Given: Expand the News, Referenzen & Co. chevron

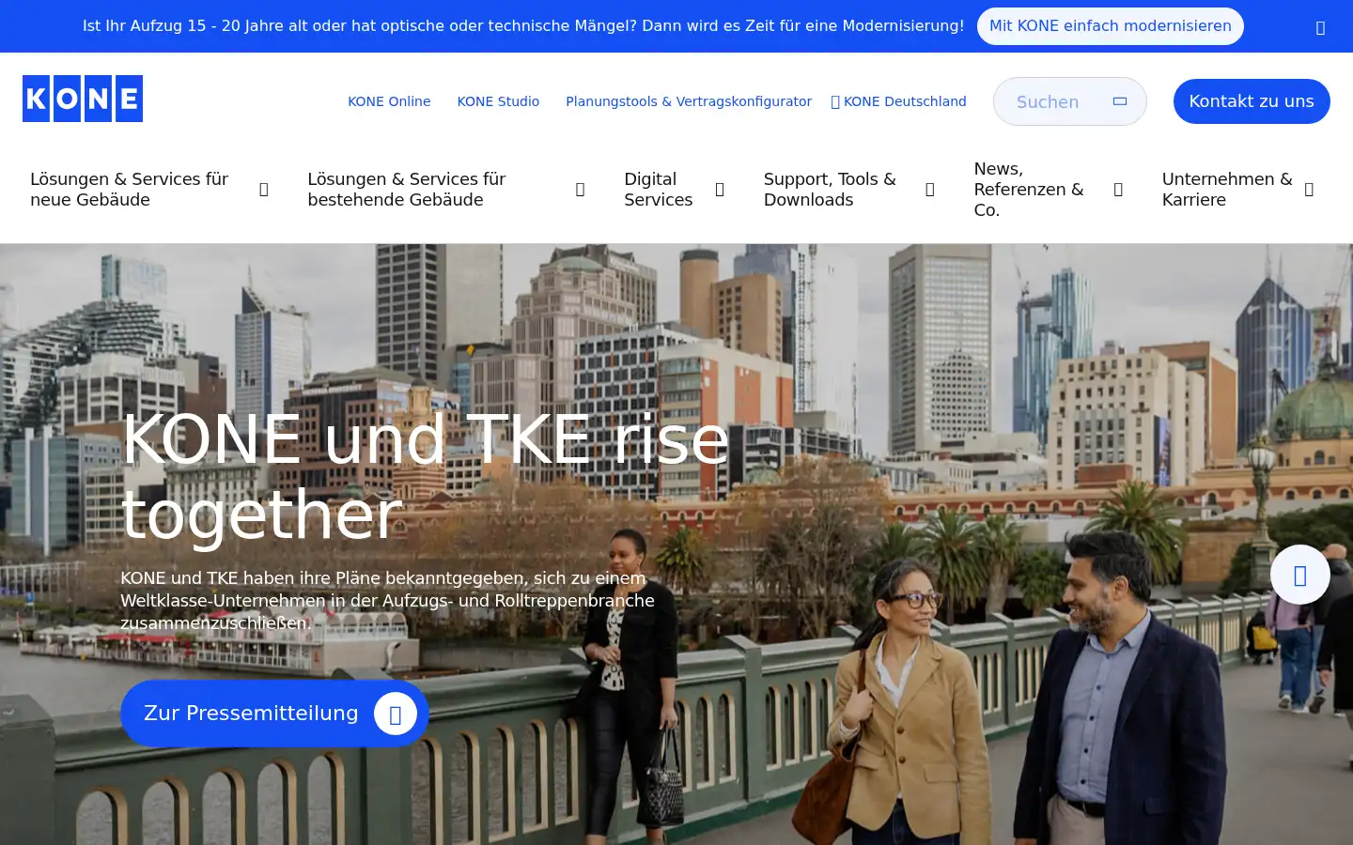Looking at the screenshot, I should 1118,190.
